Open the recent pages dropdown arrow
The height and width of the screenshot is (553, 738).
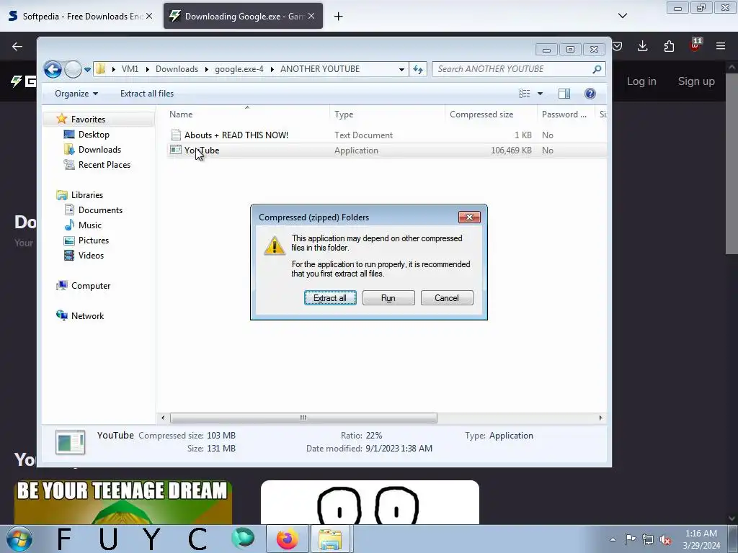click(87, 70)
